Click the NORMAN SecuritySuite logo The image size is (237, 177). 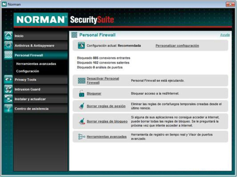pos(64,20)
